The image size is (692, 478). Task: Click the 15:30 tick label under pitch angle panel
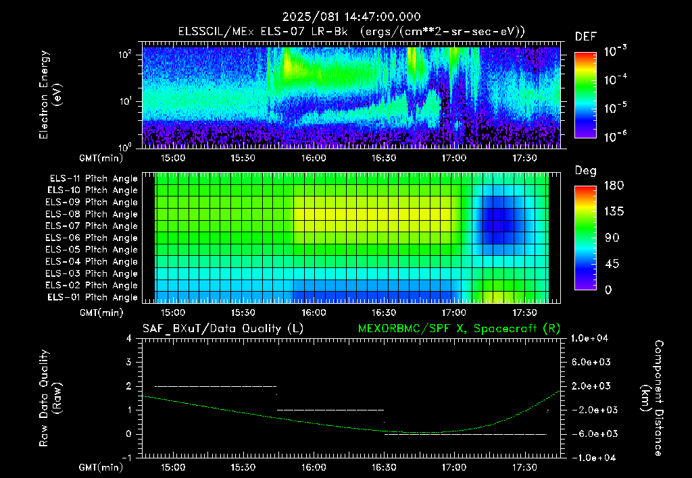[243, 313]
